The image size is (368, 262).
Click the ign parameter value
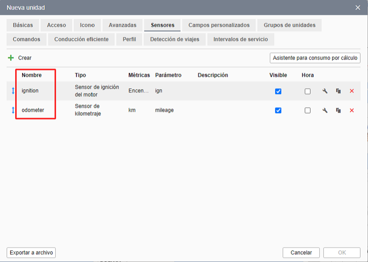[159, 91]
